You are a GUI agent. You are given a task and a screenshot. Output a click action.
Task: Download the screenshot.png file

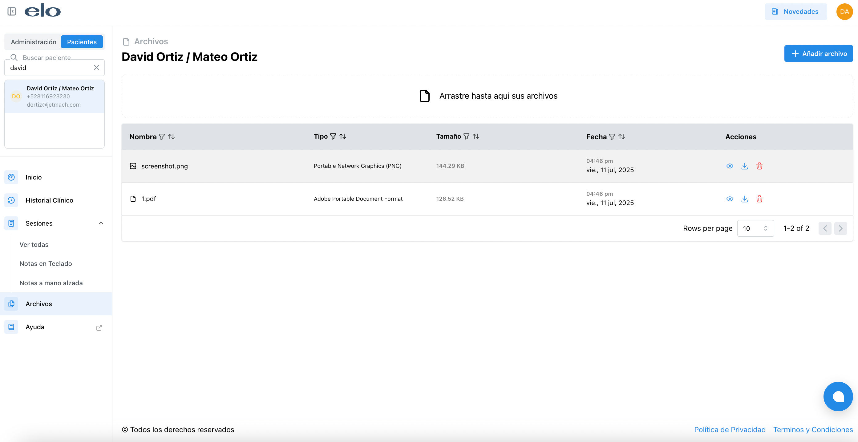[744, 166]
